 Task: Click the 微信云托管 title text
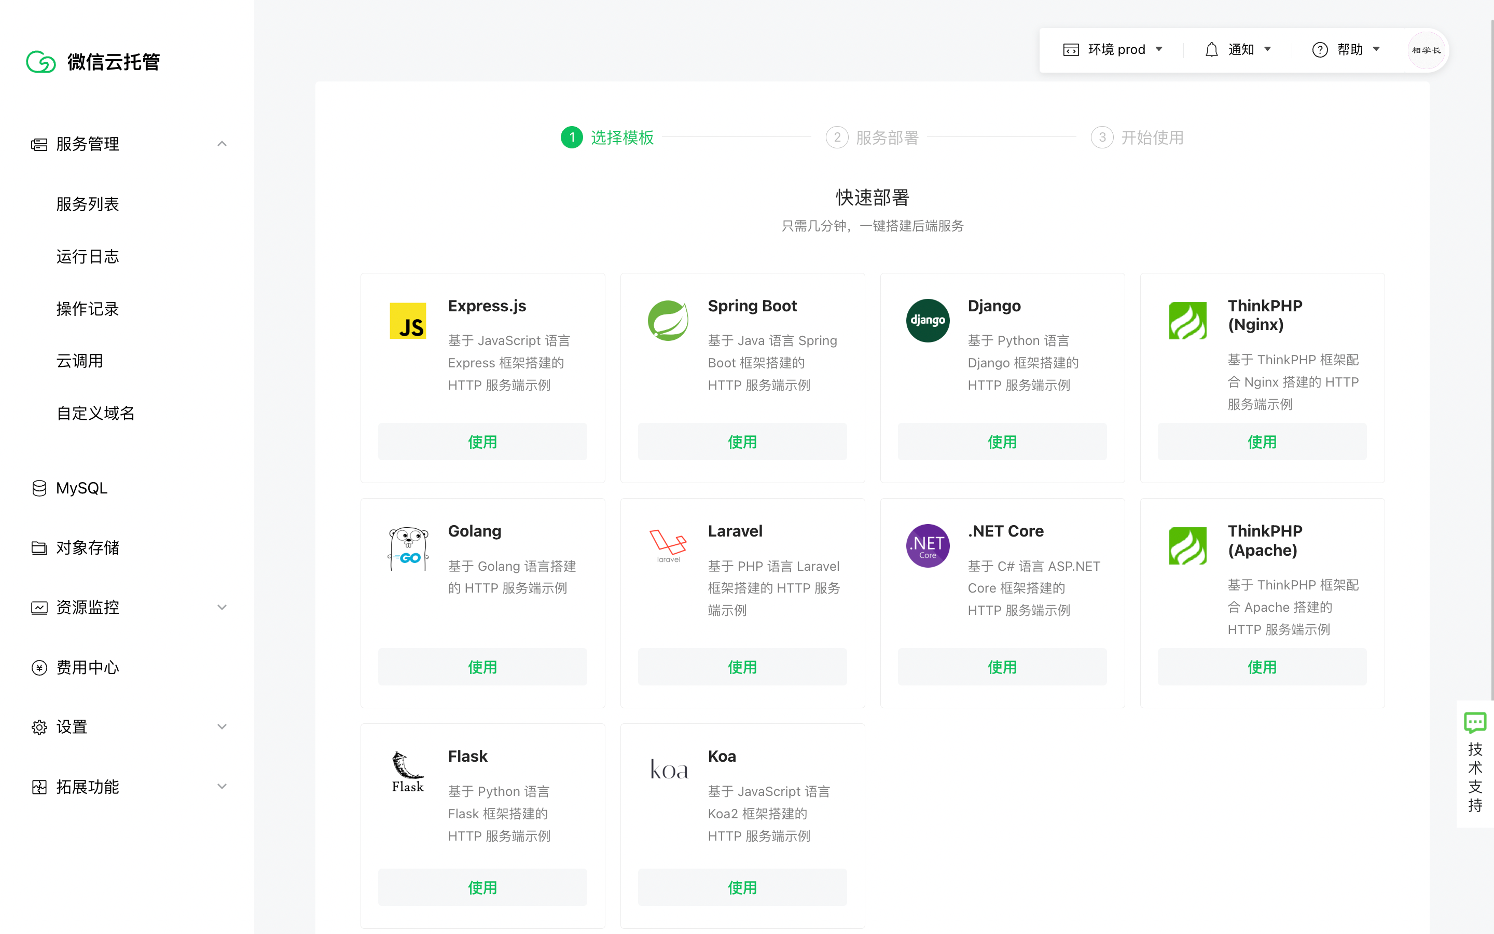point(114,62)
